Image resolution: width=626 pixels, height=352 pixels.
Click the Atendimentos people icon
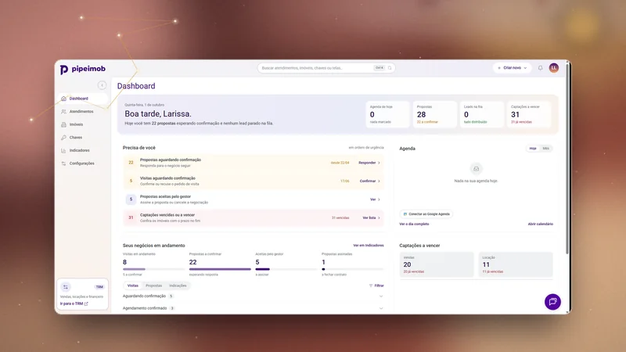[x=63, y=111]
